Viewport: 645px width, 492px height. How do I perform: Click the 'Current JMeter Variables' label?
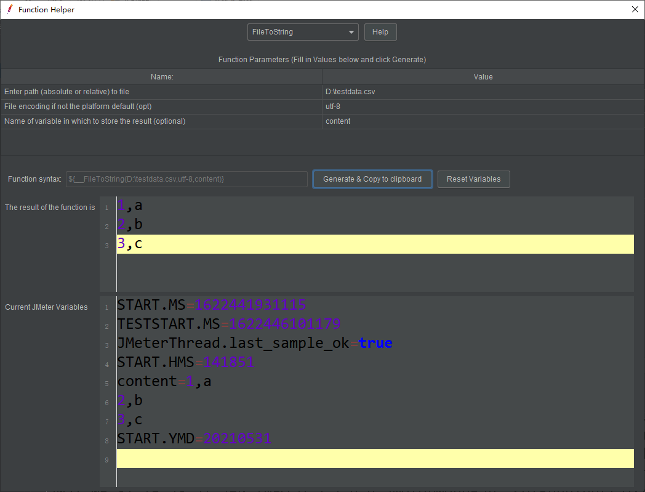pos(46,307)
